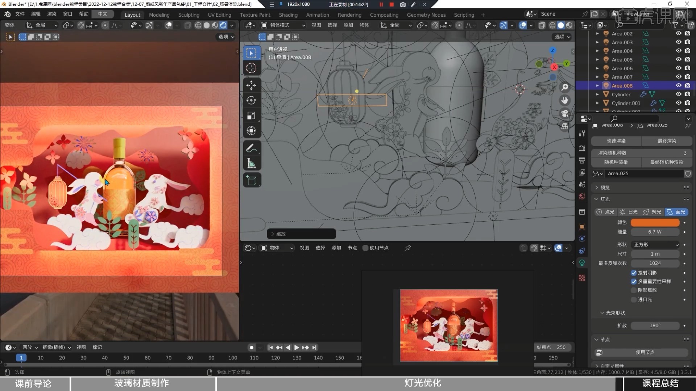Open the 添加 menu in the 3D viewport header
The height and width of the screenshot is (391, 696).
point(348,25)
